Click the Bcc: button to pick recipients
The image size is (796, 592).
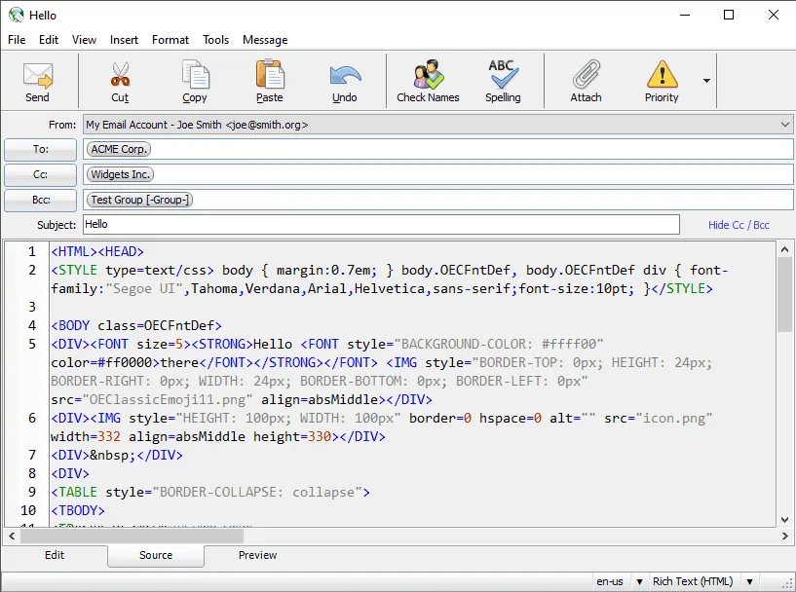point(40,200)
